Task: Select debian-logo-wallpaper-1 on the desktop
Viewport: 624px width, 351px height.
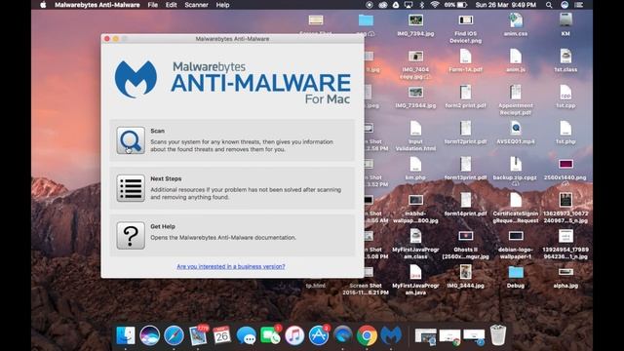Action: coord(516,236)
